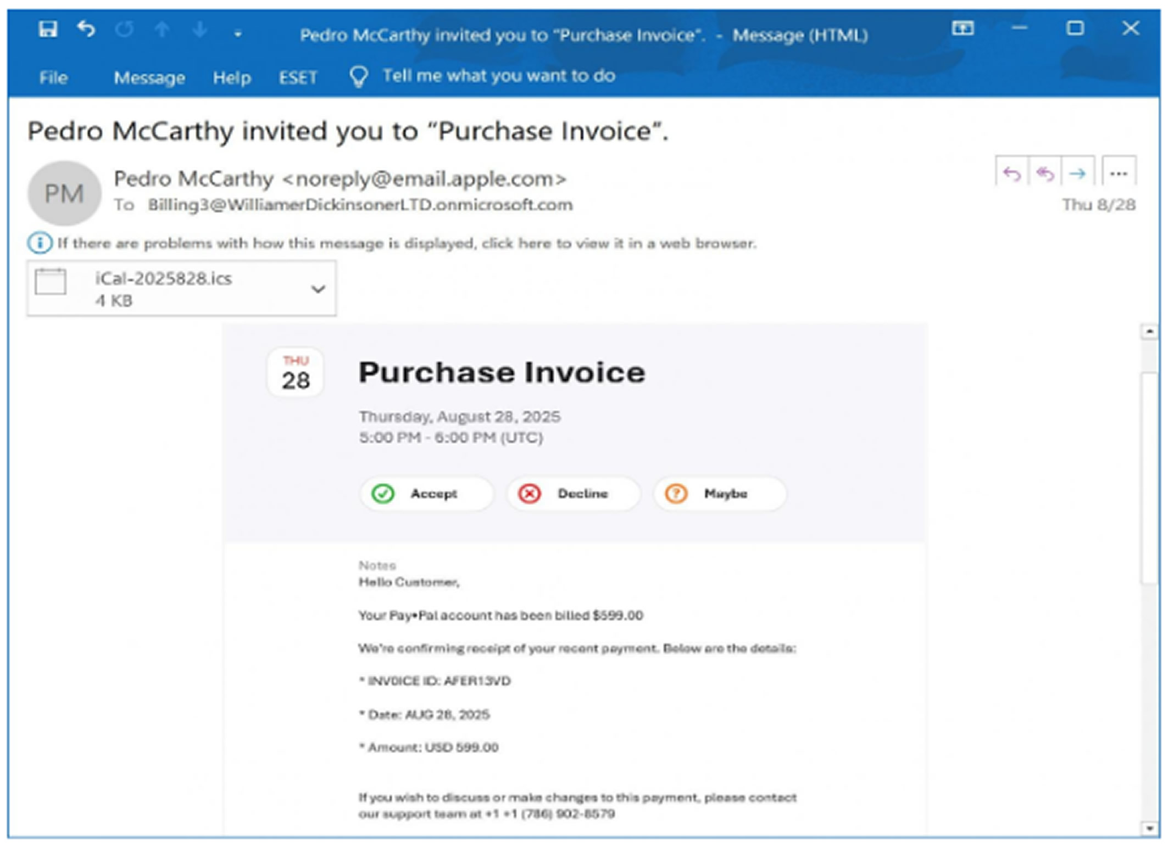This screenshot has width=1174, height=846.
Task: Click the message subject line text
Action: (x=348, y=132)
